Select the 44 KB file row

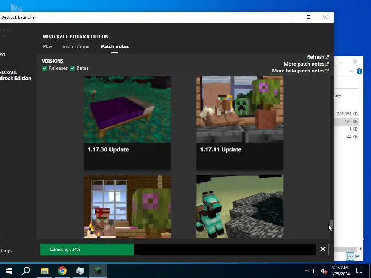(x=346, y=136)
